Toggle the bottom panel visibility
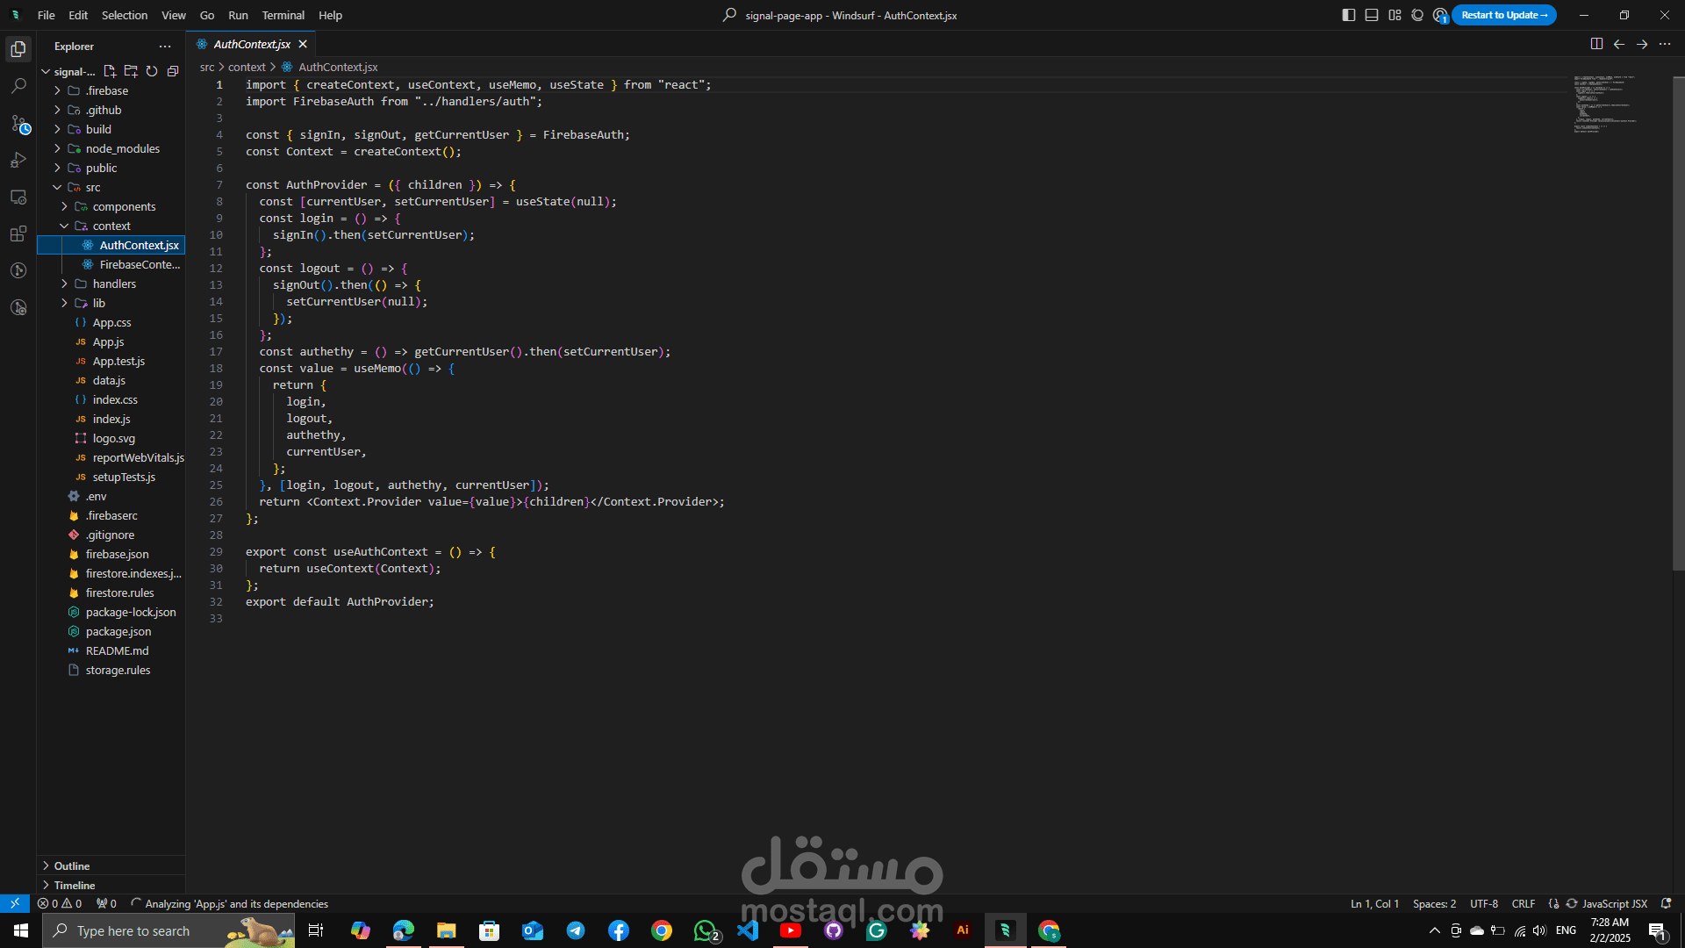This screenshot has height=948, width=1685. [x=1372, y=15]
